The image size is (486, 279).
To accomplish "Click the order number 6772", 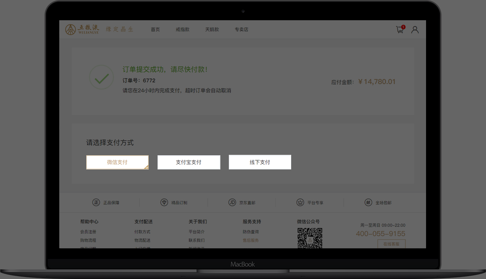I will (x=149, y=80).
